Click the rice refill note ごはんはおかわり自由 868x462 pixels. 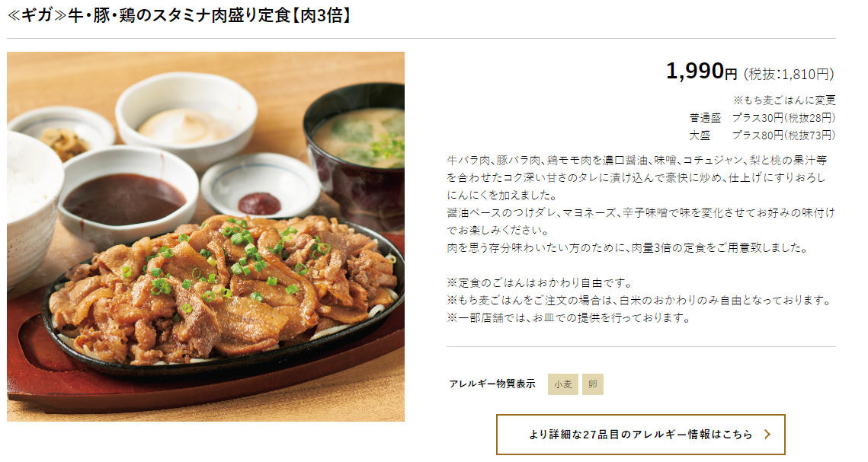point(540,283)
